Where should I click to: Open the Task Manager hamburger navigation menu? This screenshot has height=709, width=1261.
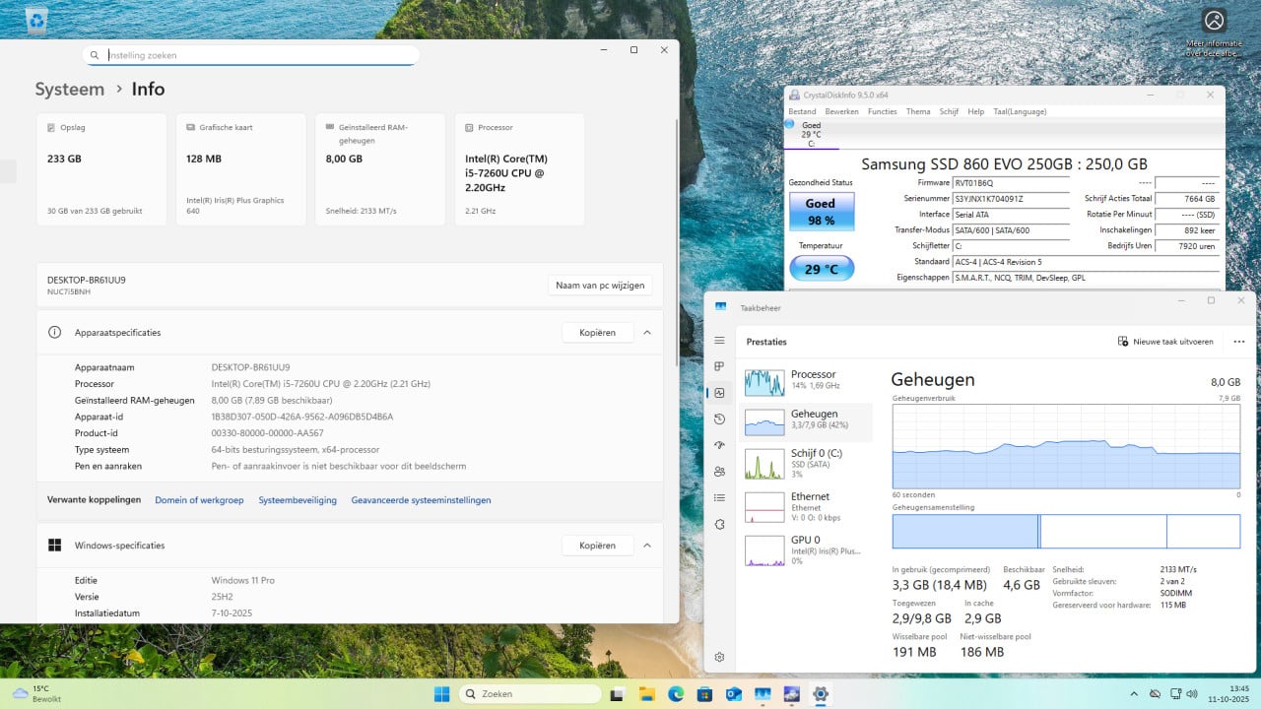(x=719, y=340)
